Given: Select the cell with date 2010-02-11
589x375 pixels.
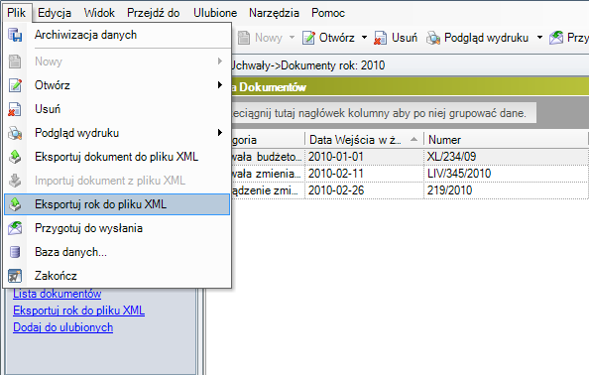Looking at the screenshot, I should coord(364,174).
